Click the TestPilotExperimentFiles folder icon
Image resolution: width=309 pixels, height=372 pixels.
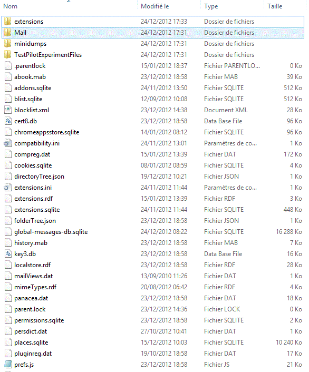[7, 55]
